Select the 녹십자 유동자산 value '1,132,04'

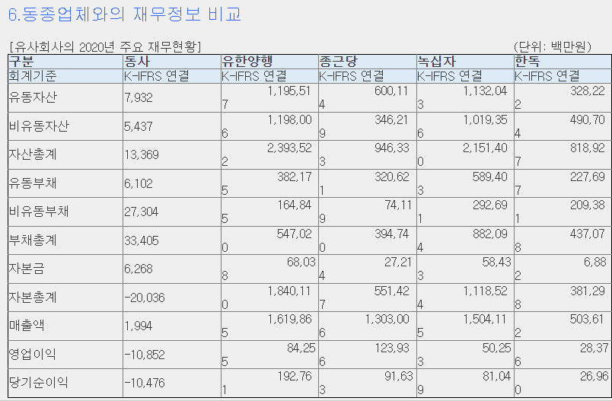pos(485,91)
